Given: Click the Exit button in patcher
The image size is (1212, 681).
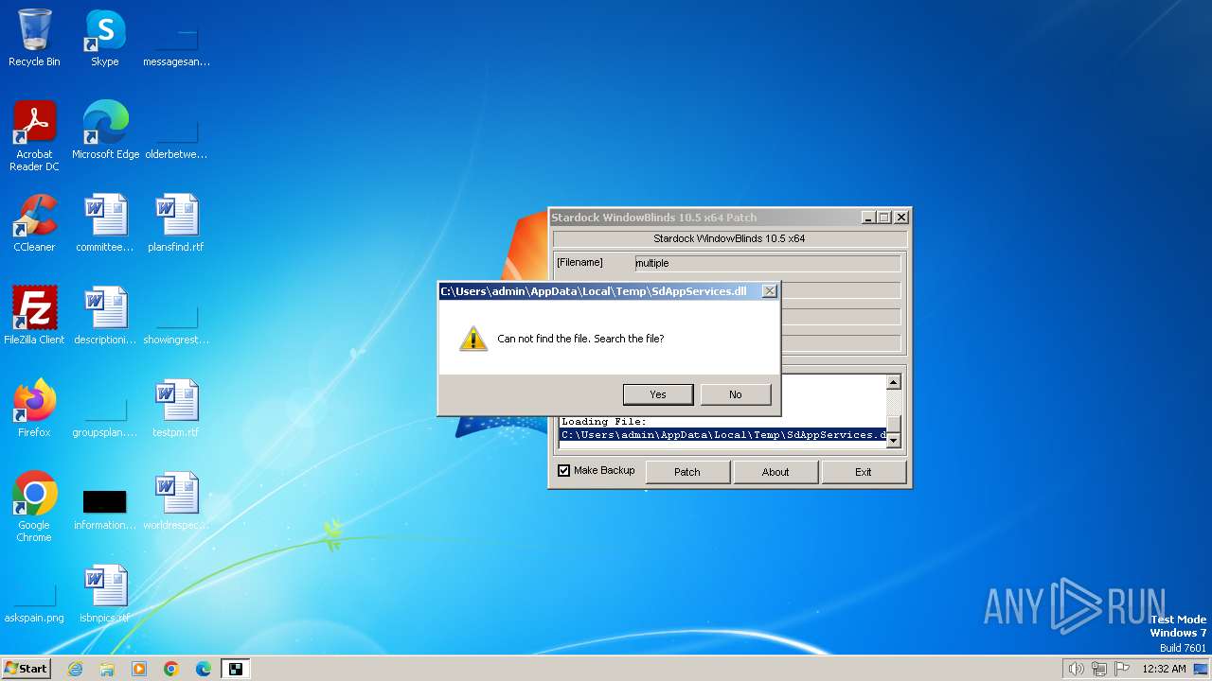Looking at the screenshot, I should pos(864,472).
